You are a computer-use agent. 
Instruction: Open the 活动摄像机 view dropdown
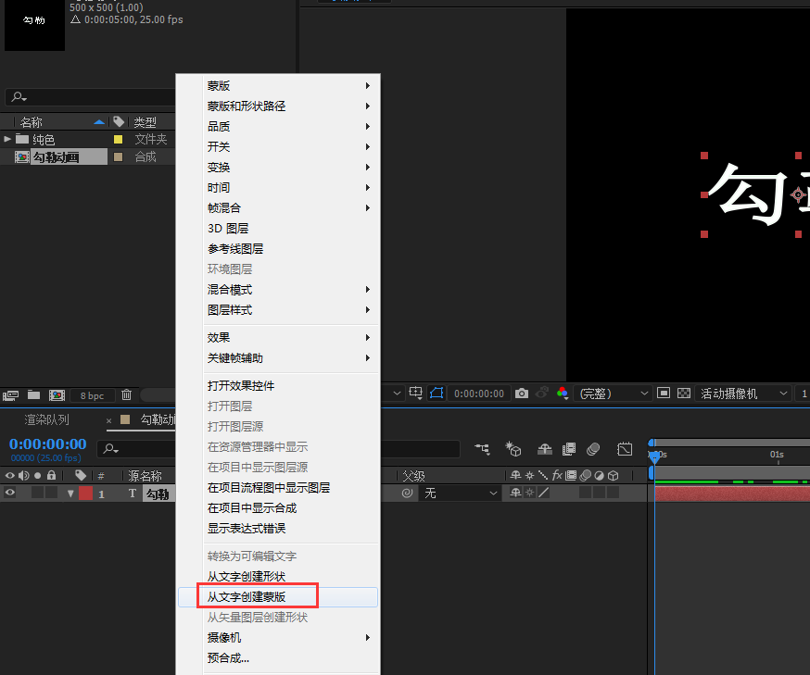742,394
